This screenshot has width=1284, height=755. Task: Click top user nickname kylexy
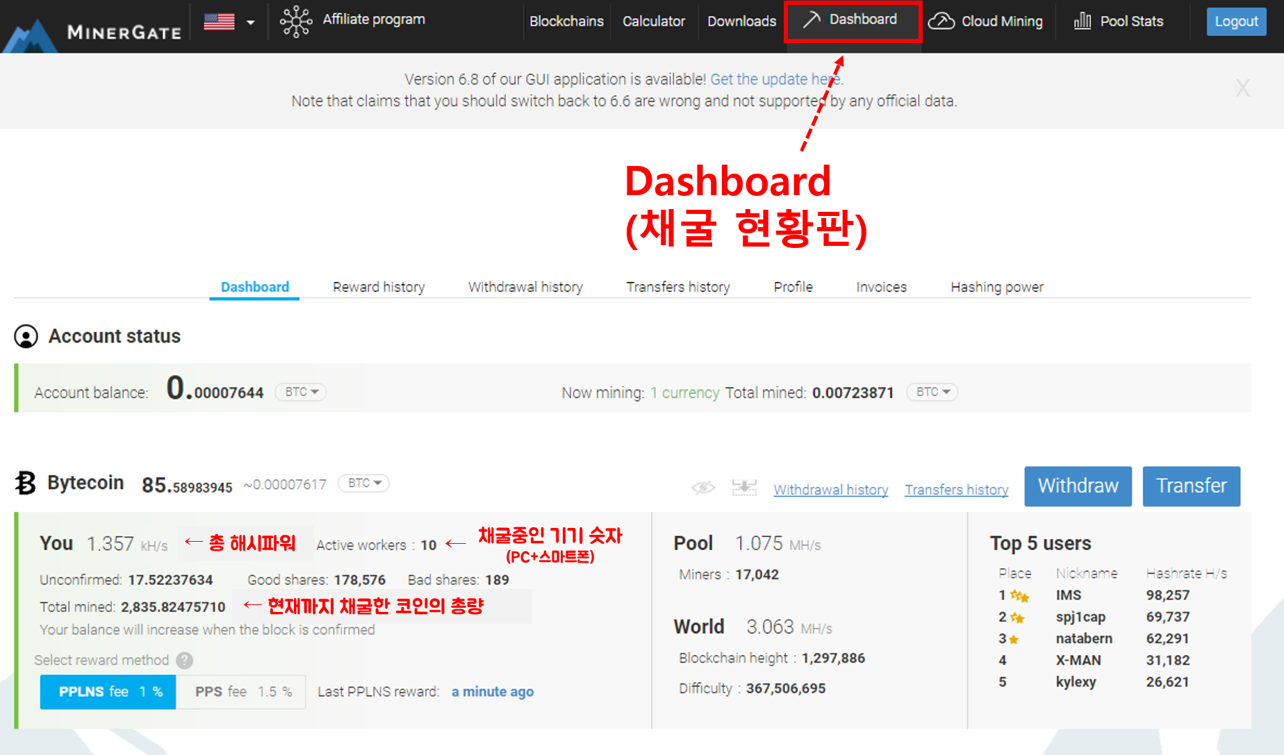1076,682
